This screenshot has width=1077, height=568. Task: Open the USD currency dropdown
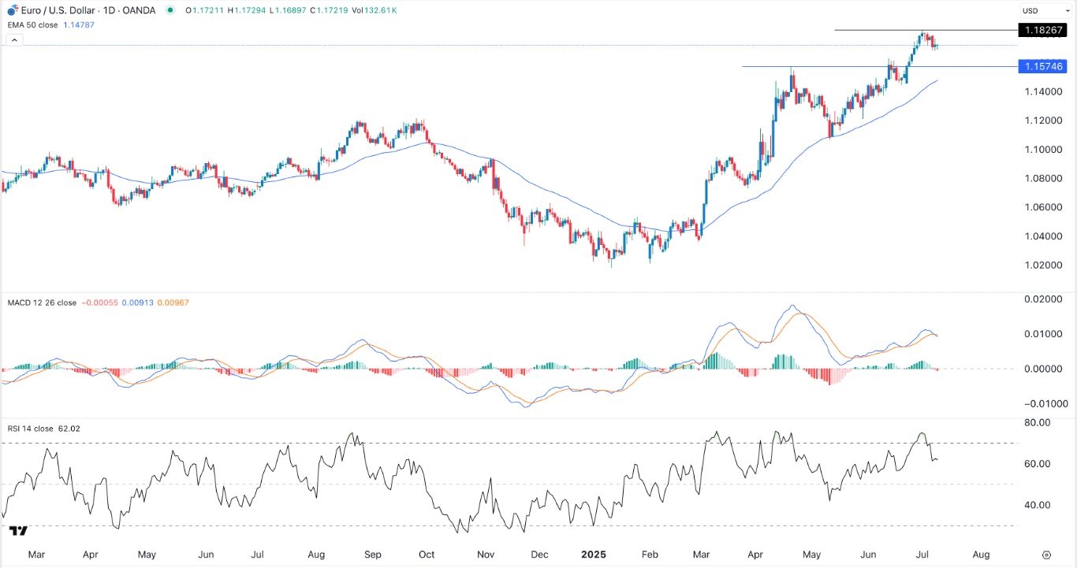[1046, 10]
